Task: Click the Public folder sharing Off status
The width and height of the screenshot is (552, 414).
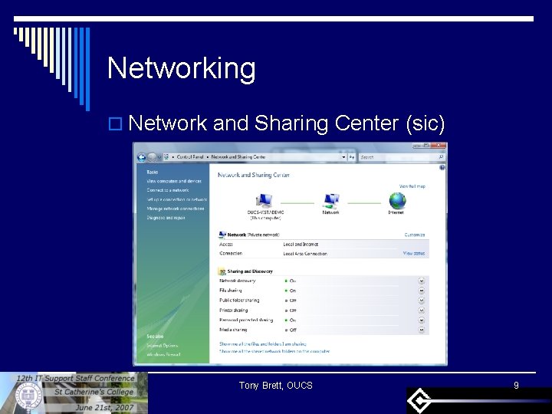Action: coord(291,301)
